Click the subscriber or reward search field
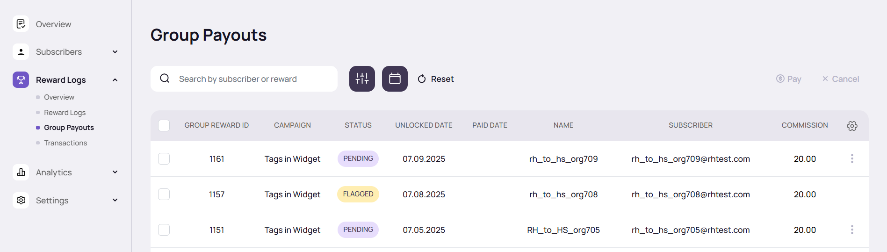Viewport: 887px width, 252px height. coord(252,79)
